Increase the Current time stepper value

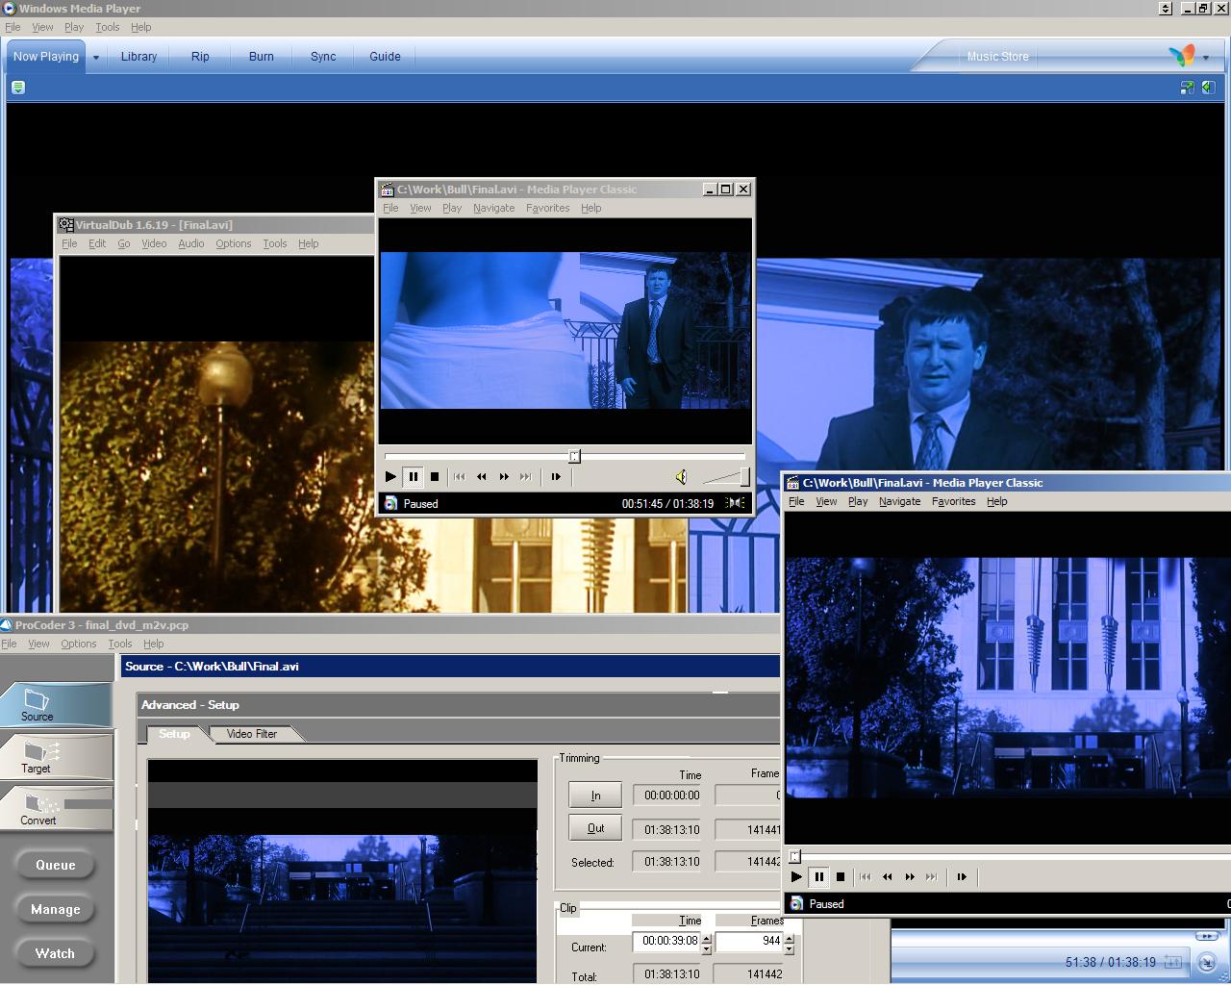click(x=707, y=938)
